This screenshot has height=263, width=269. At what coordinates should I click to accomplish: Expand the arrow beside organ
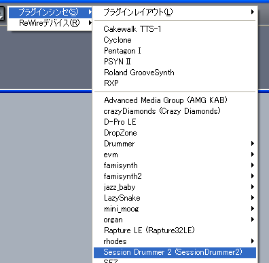[x=253, y=220]
